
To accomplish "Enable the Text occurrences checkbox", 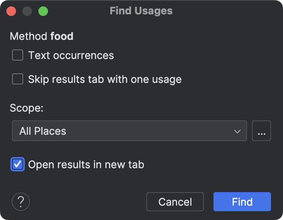I will coord(18,55).
